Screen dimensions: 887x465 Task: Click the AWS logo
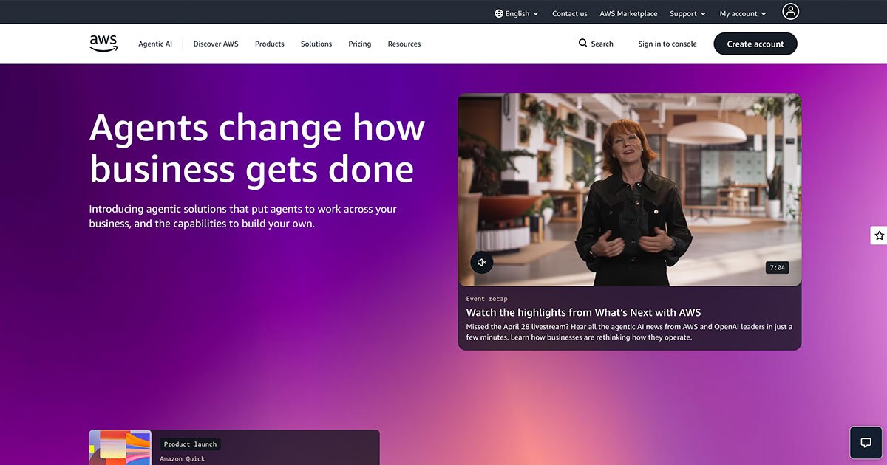(x=103, y=44)
